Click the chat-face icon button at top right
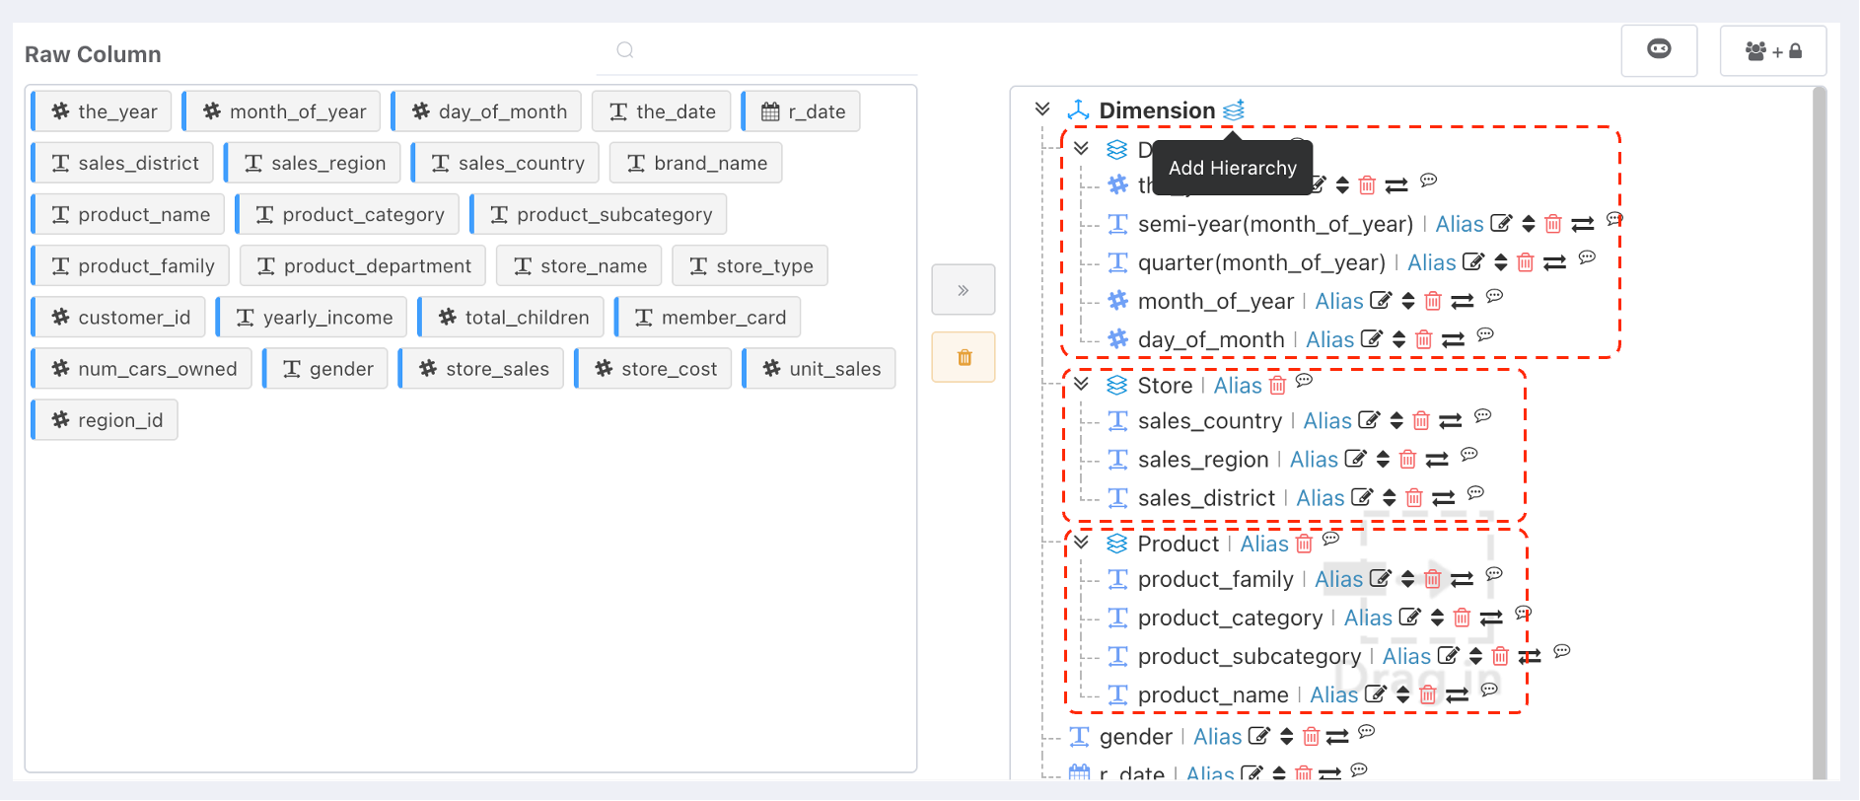 point(1659,49)
